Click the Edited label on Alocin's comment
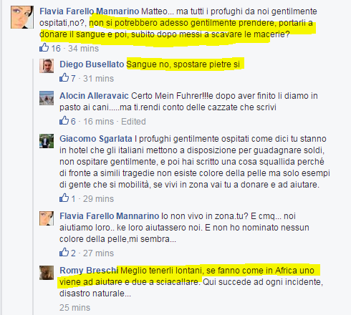The height and width of the screenshot is (315, 351). click(133, 122)
